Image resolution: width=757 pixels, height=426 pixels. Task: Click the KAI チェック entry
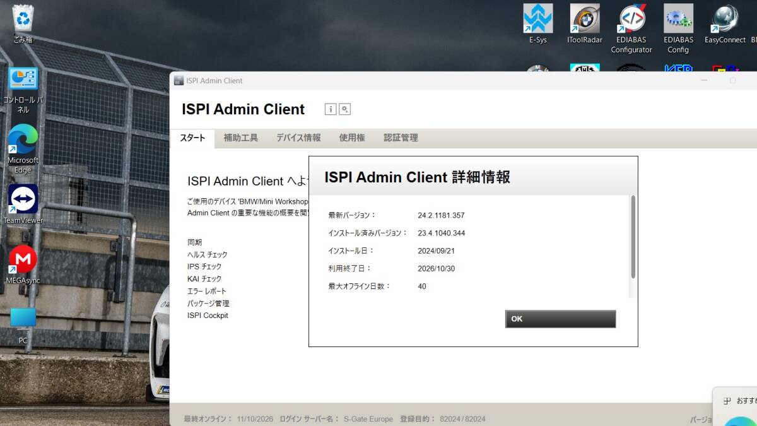[x=204, y=278]
